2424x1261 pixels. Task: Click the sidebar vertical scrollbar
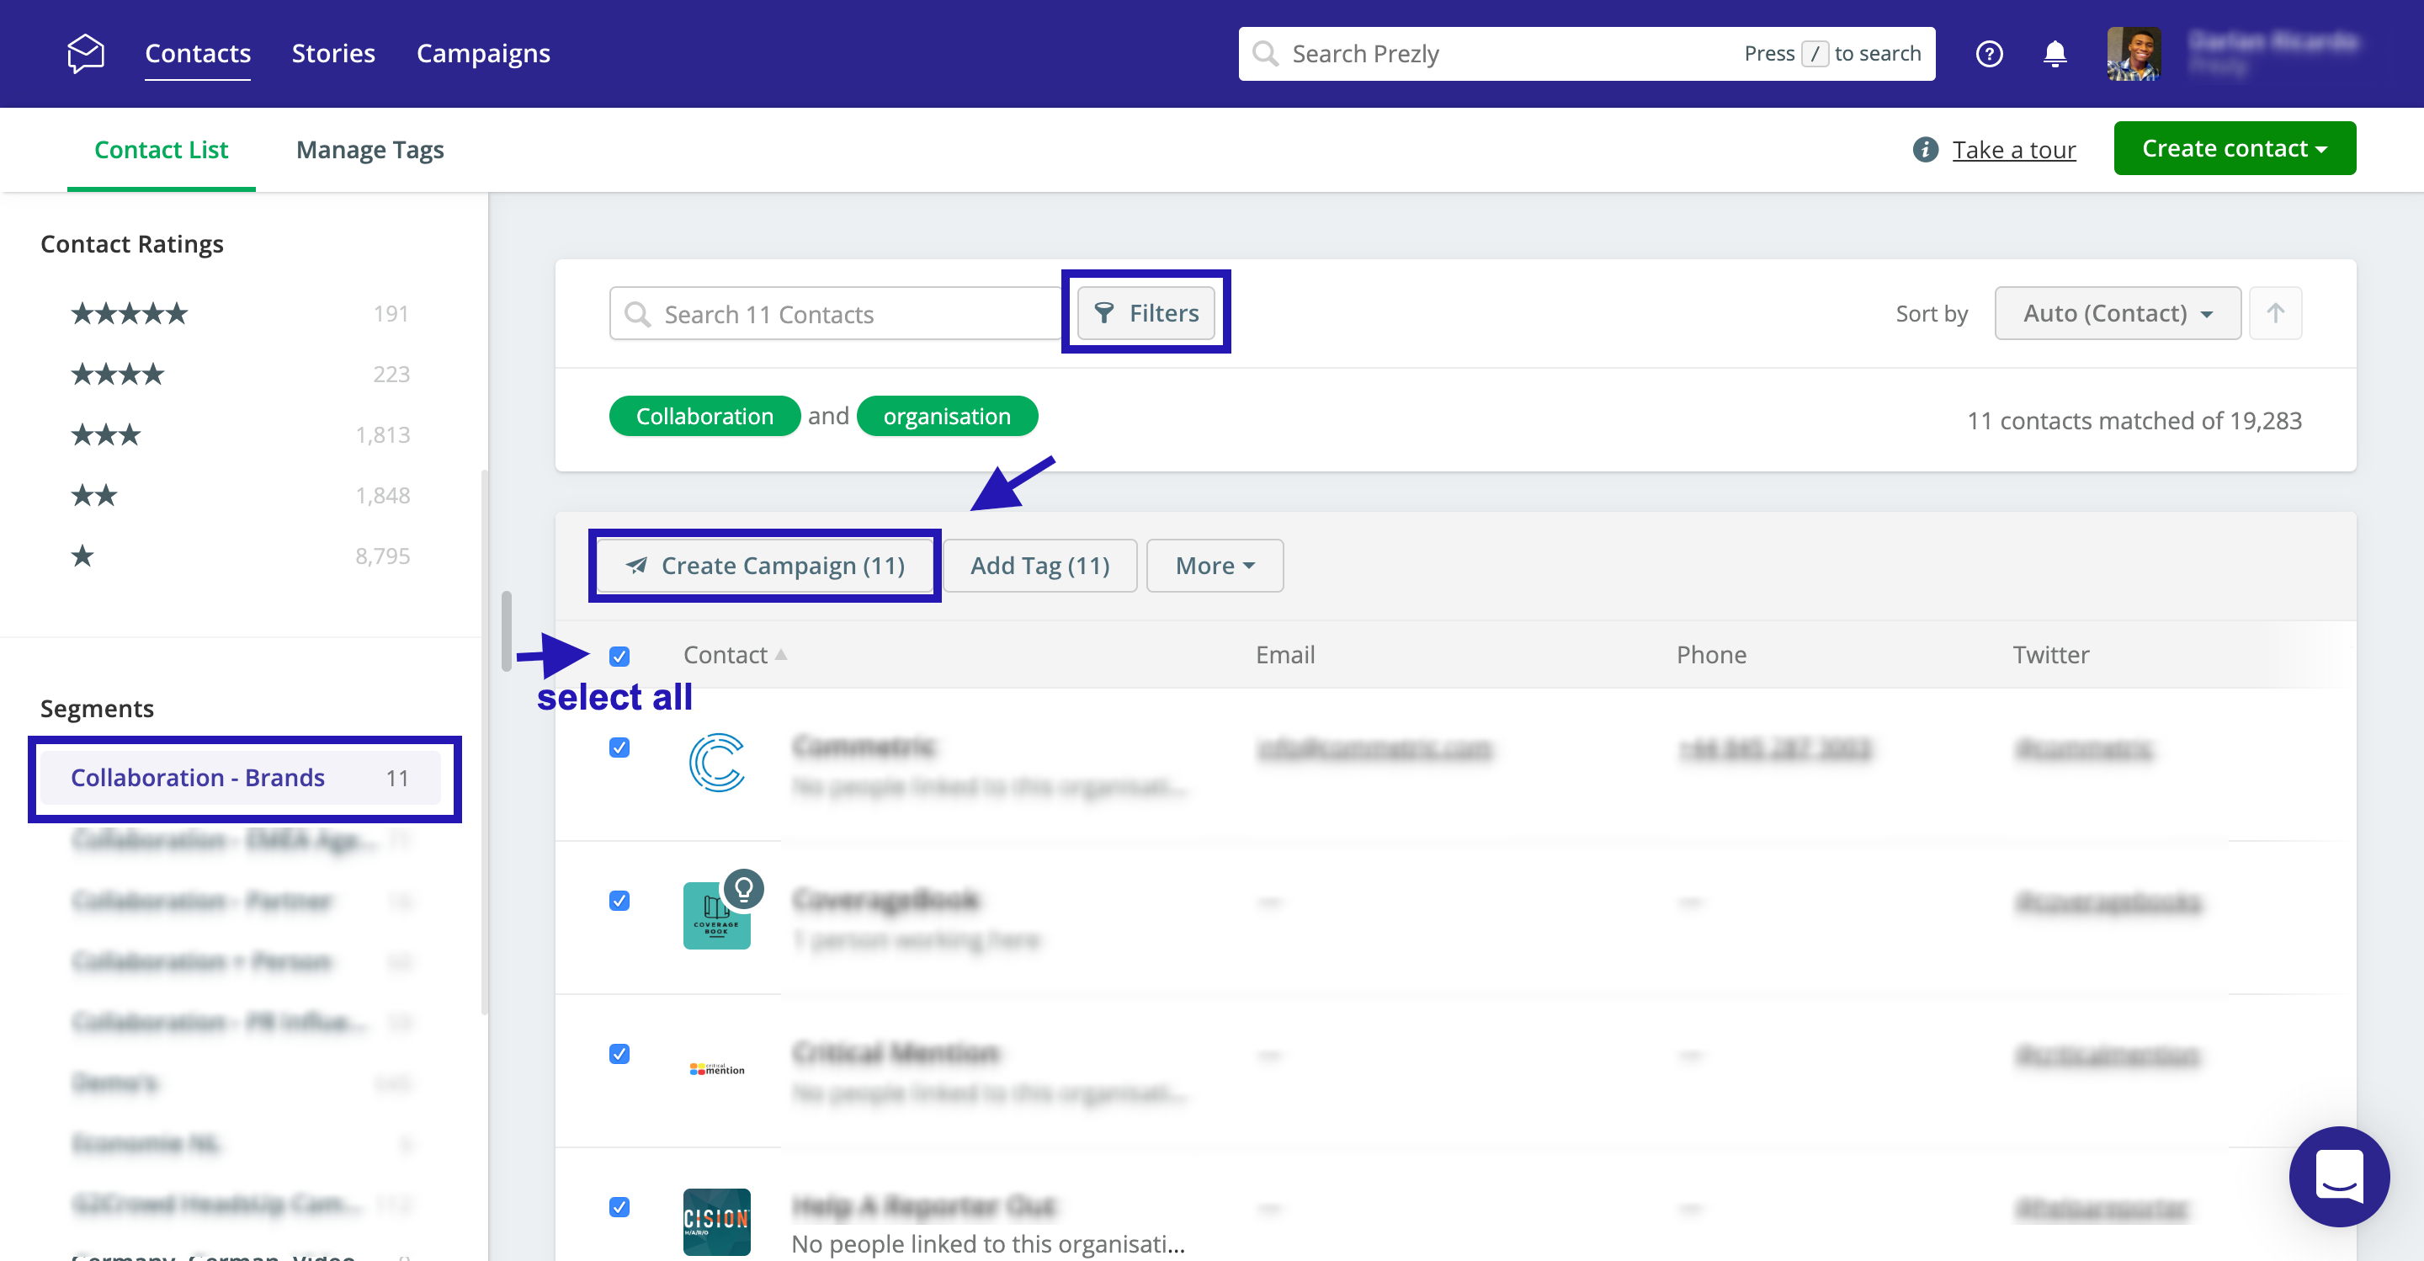486,743
